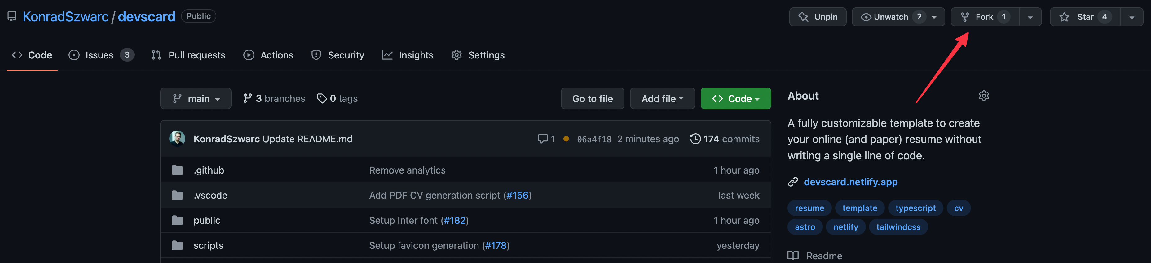
Task: Expand the Star lists dropdown arrow
Action: [x=1132, y=17]
